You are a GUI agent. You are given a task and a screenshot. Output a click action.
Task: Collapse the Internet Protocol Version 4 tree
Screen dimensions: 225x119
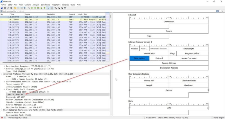click(x=2, y=74)
